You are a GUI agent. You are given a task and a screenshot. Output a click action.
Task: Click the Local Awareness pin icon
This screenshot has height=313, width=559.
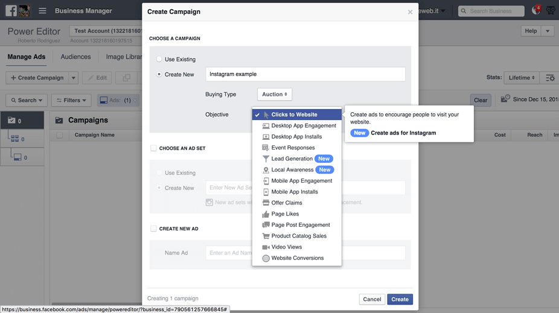266,170
